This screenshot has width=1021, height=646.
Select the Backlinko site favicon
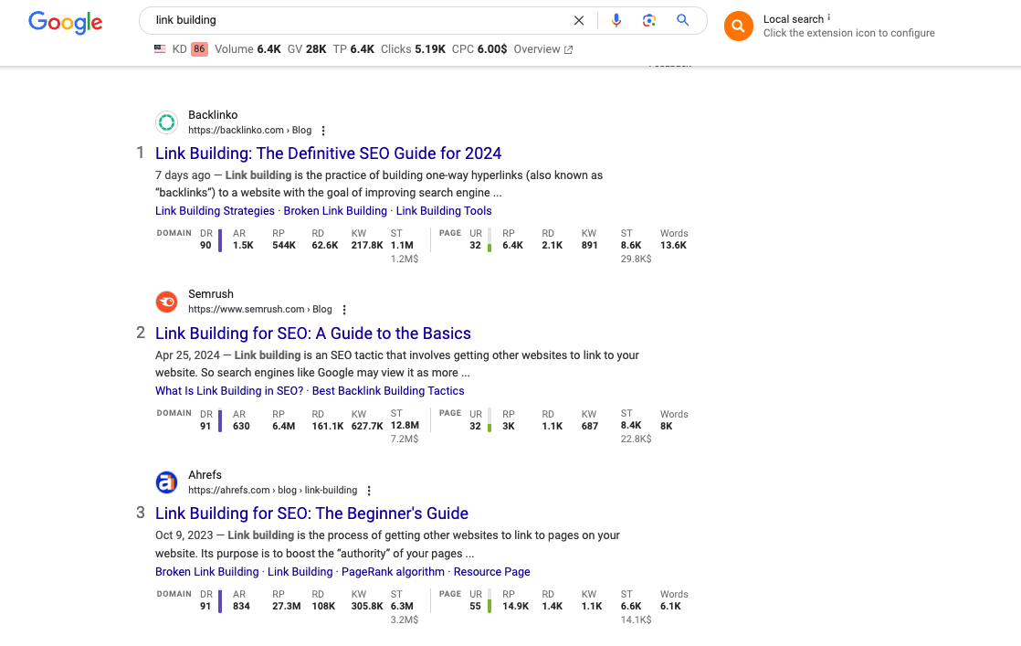pos(167,122)
